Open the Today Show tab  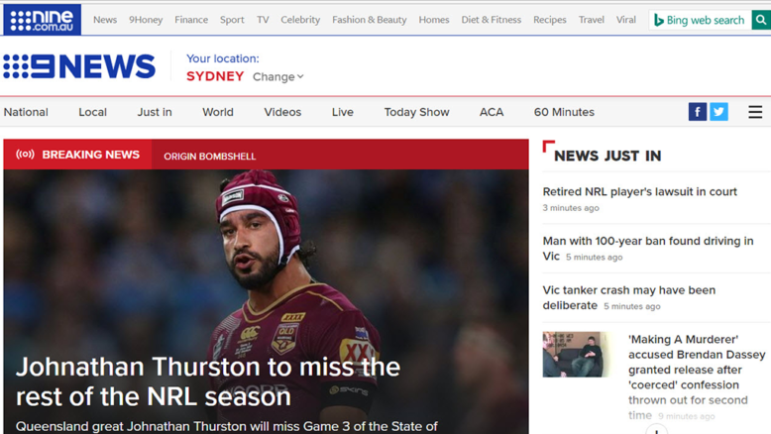(416, 112)
